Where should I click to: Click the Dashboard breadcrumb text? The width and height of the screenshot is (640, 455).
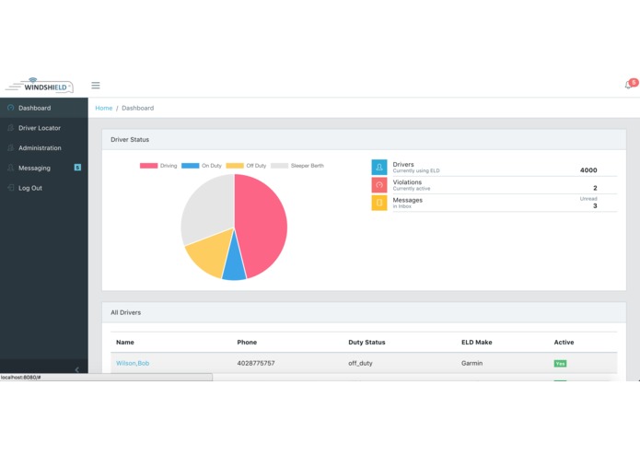click(137, 108)
